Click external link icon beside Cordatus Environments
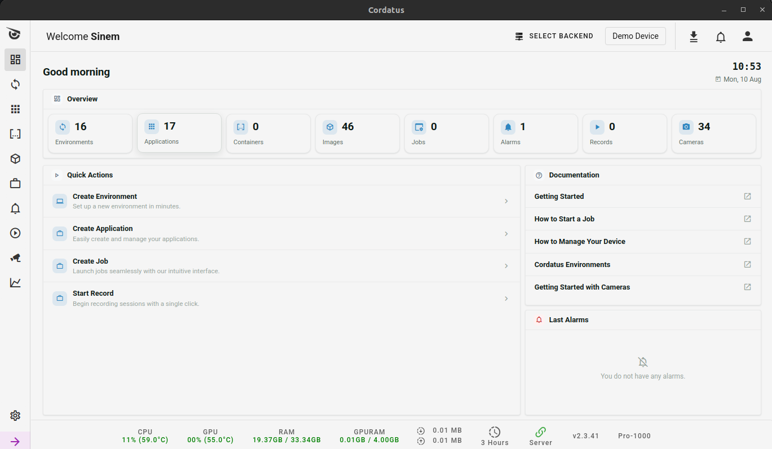The image size is (772, 449). point(747,264)
